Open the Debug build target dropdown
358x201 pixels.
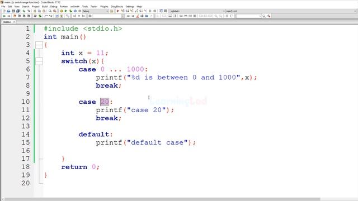(95, 11)
